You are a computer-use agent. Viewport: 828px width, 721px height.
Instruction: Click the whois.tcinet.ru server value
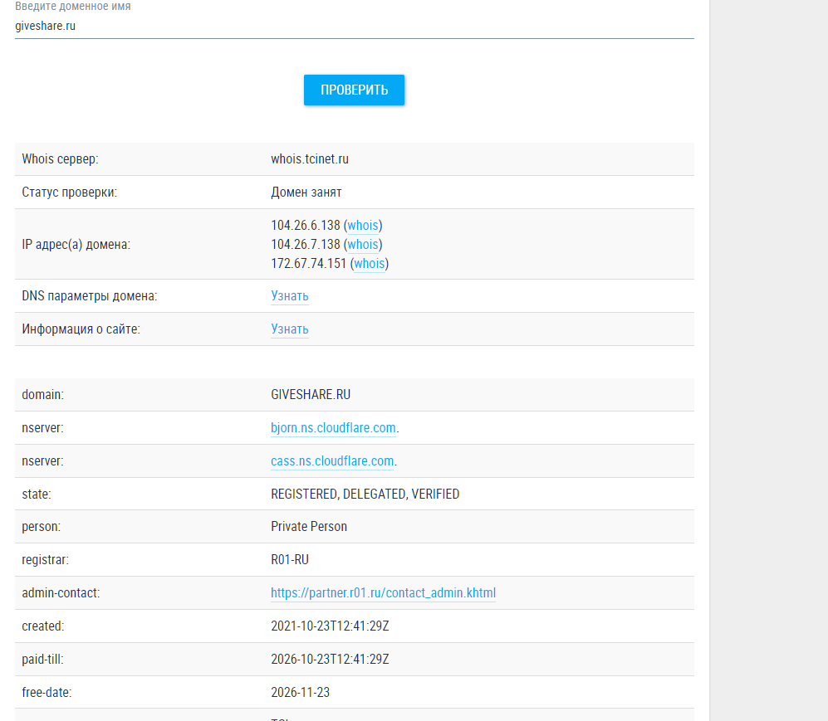[x=310, y=159]
